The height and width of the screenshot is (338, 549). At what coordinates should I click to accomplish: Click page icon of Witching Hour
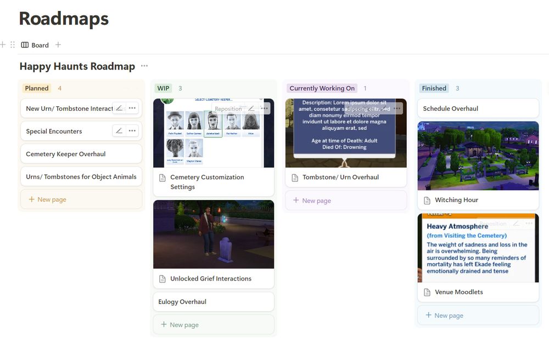(x=427, y=200)
